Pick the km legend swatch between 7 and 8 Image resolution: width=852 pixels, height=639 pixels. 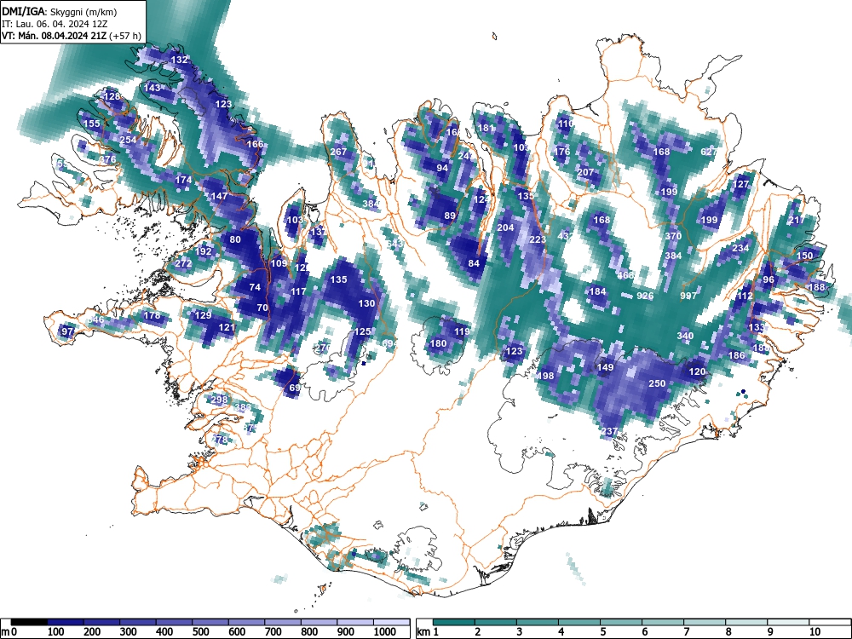pos(705,622)
